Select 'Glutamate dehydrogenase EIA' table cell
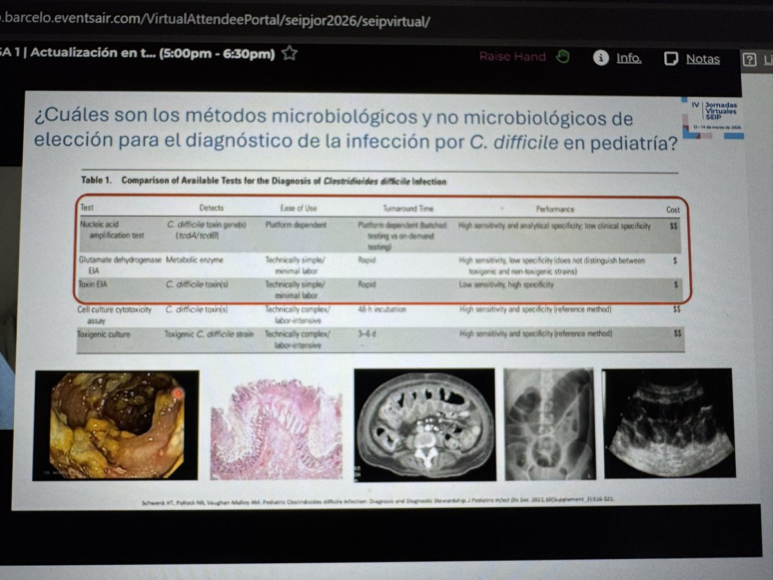The width and height of the screenshot is (773, 580). click(x=120, y=264)
